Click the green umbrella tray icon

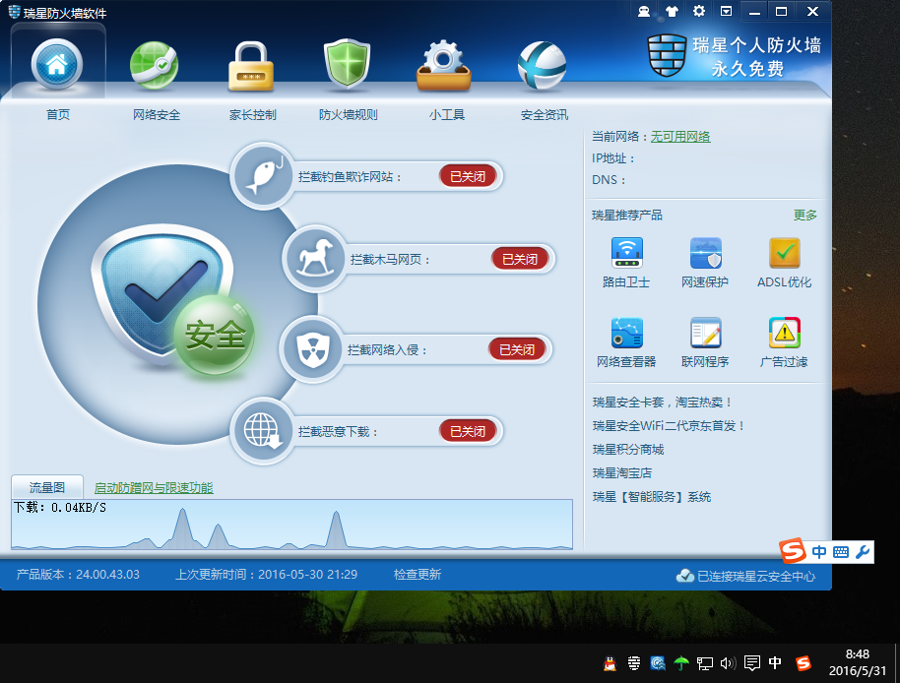(x=681, y=663)
